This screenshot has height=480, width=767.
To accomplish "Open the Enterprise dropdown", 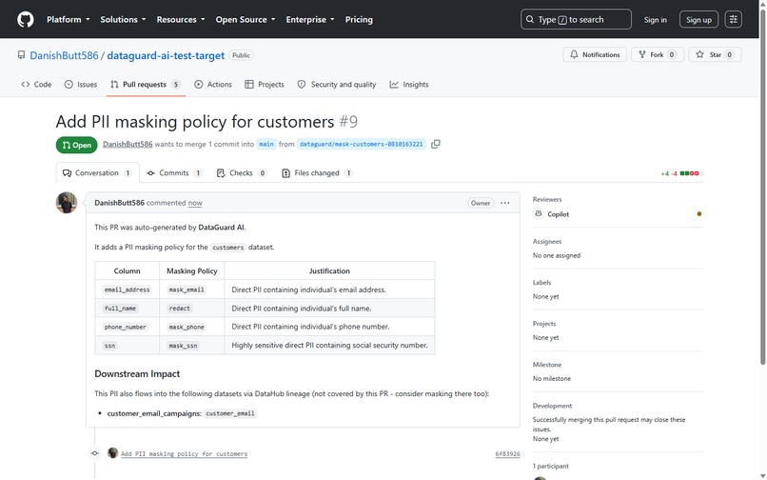I will tap(310, 20).
